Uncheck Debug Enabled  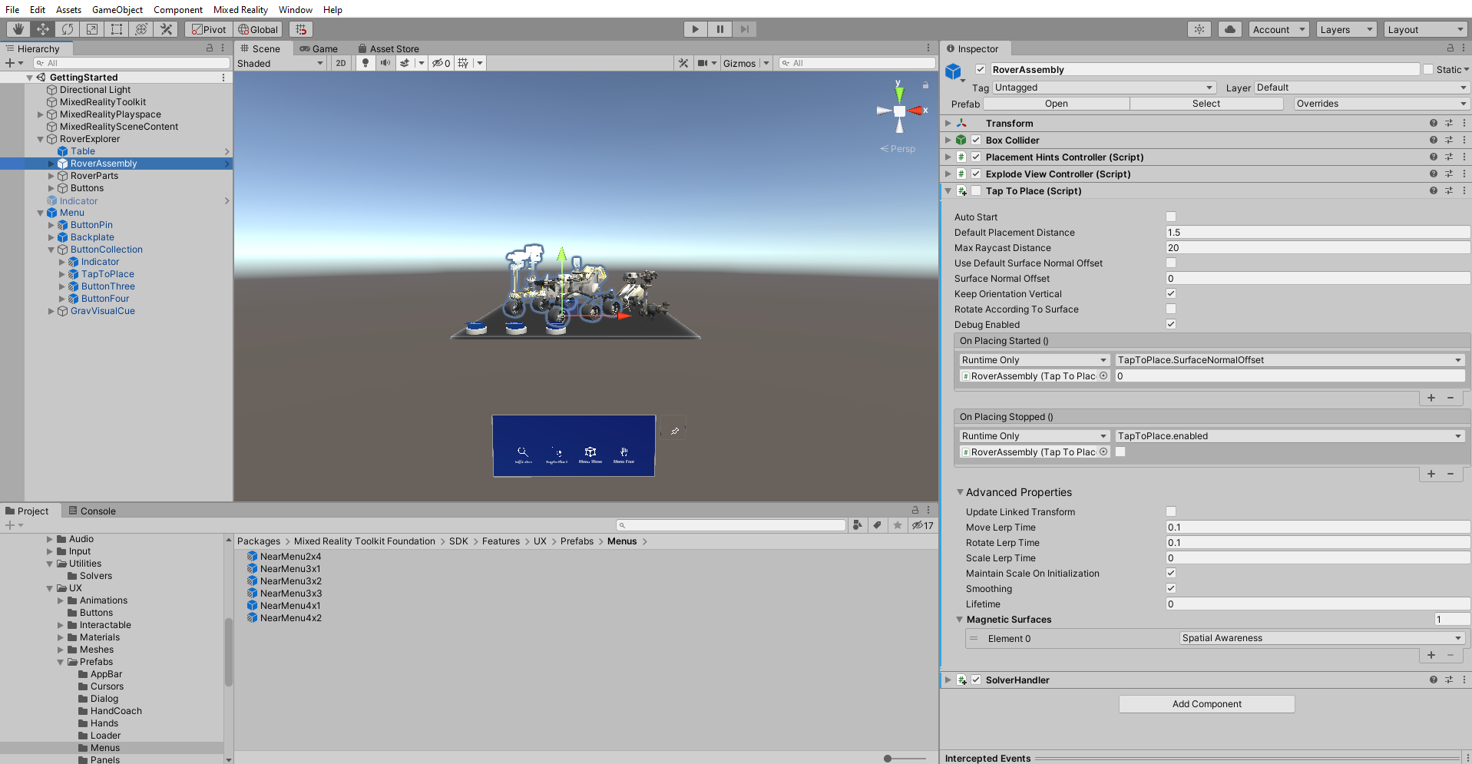coord(1171,324)
